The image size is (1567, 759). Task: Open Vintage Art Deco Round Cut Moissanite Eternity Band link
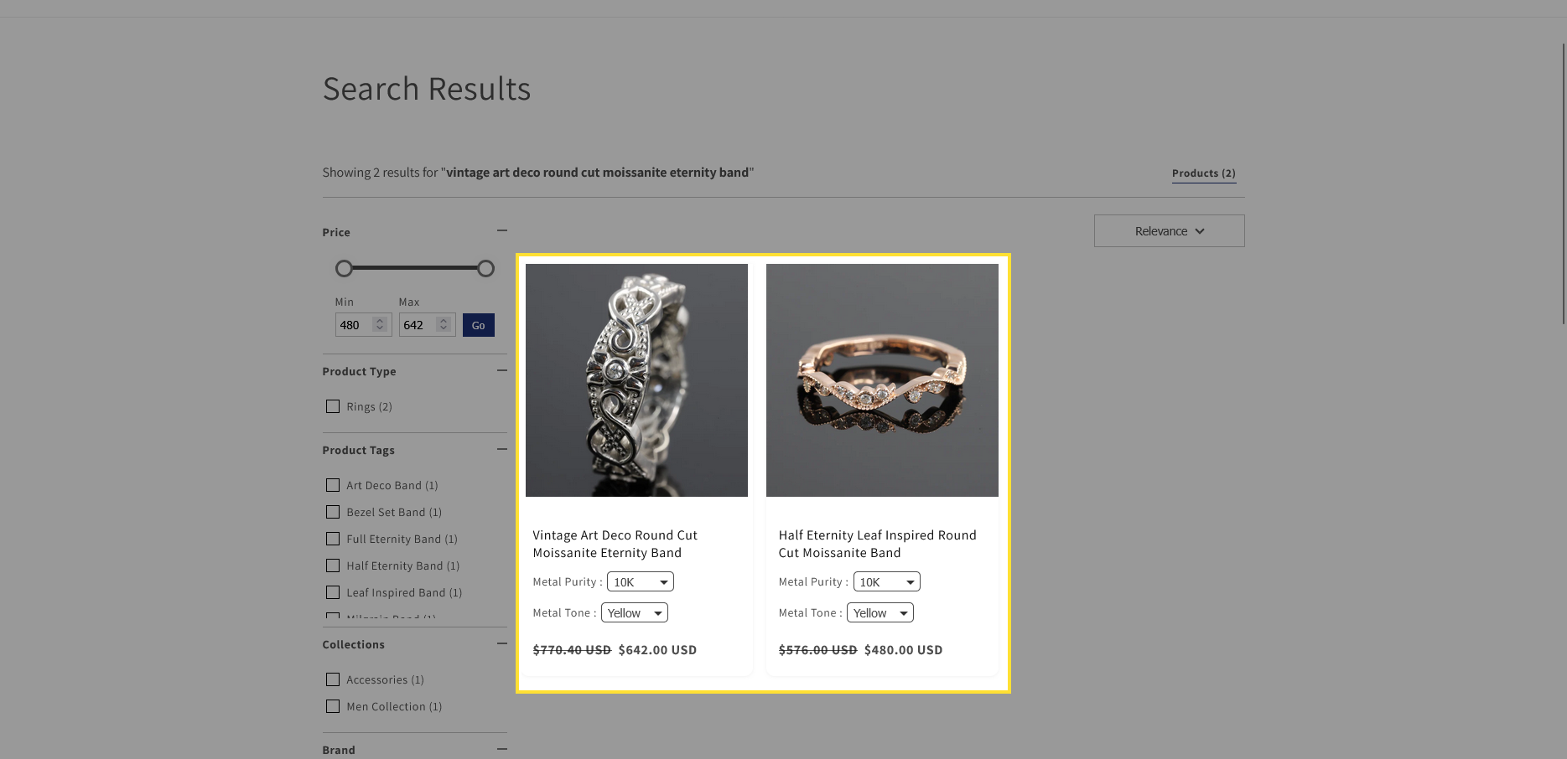(615, 544)
